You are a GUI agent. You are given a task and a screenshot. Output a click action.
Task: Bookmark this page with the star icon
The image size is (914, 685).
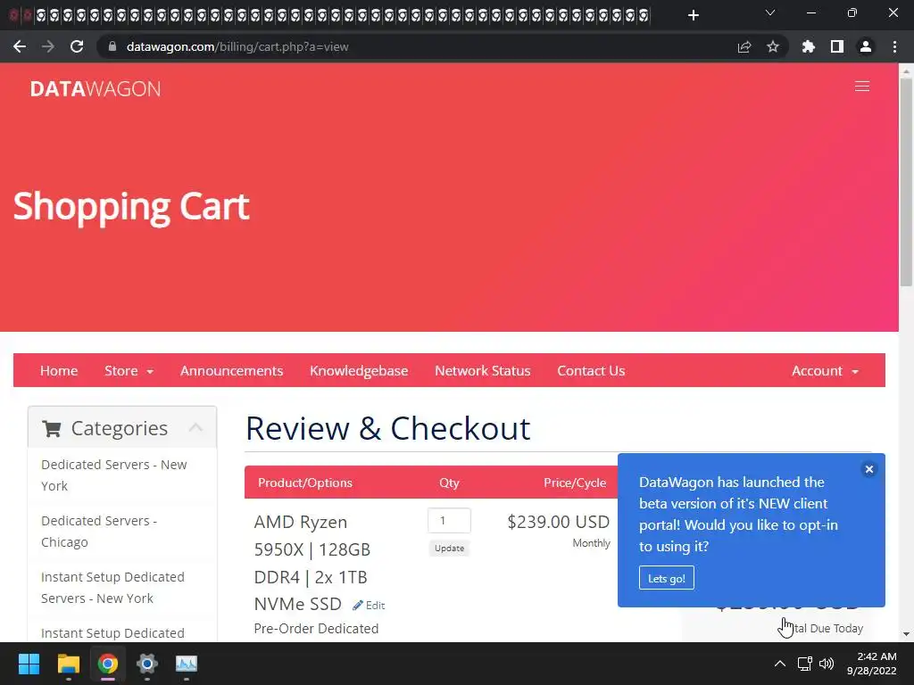pos(773,46)
